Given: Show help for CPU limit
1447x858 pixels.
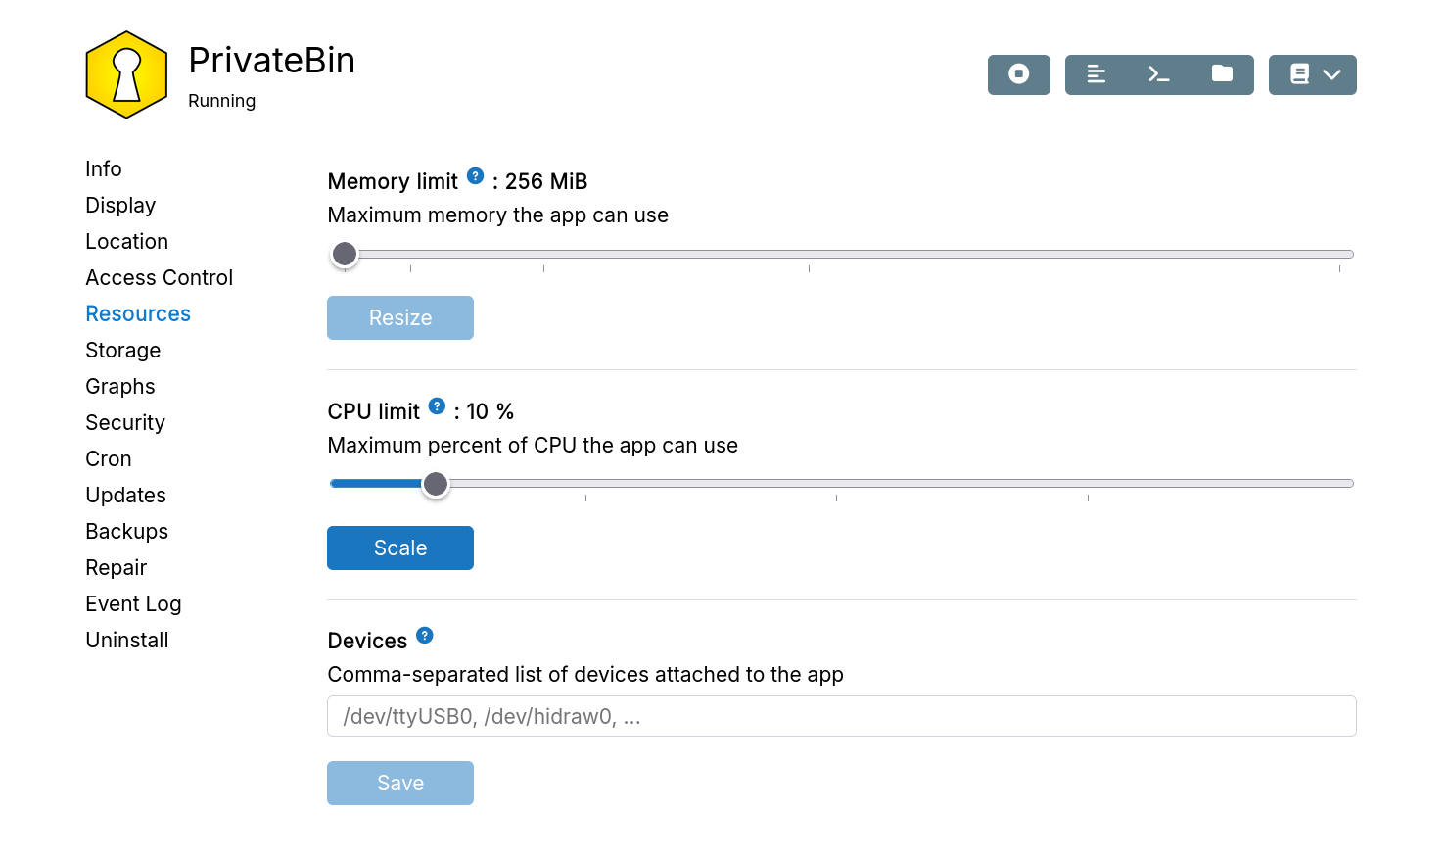Looking at the screenshot, I should click(437, 405).
